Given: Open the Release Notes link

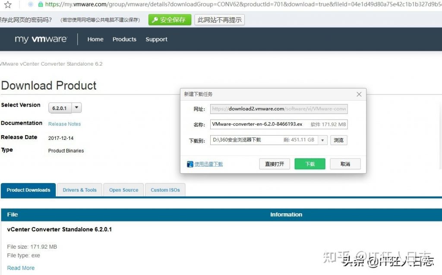Looking at the screenshot, I should click(x=64, y=124).
